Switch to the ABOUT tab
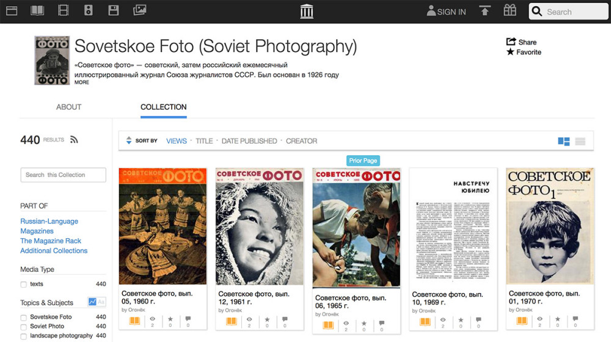 (68, 107)
